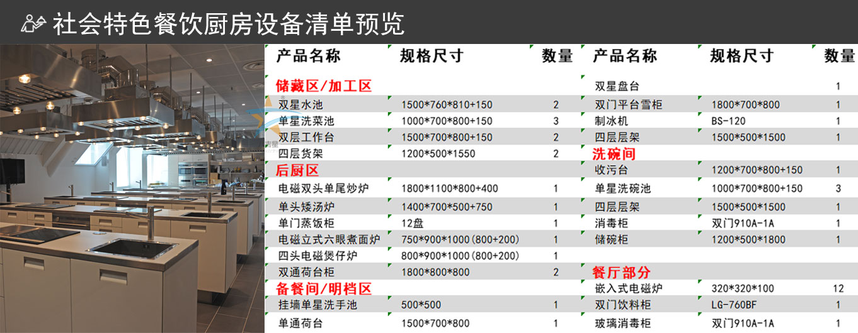
Task: Click the hand-writing icon beside the header title
Action: tap(33, 23)
